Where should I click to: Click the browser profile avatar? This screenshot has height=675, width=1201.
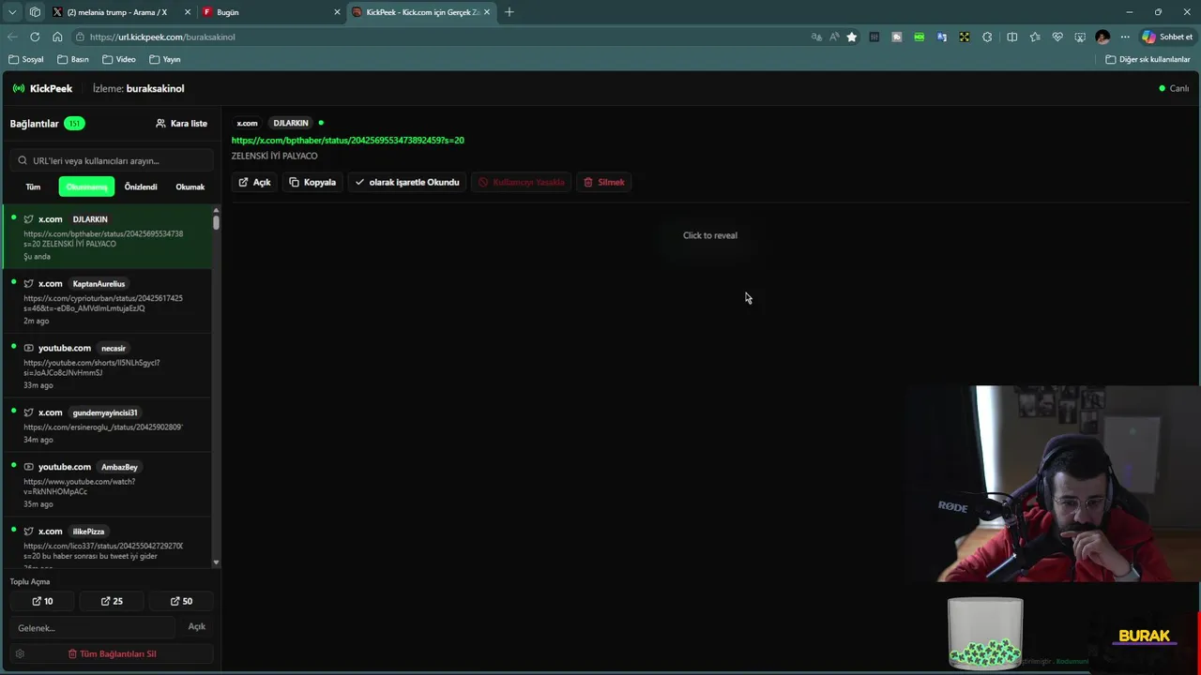click(1102, 37)
